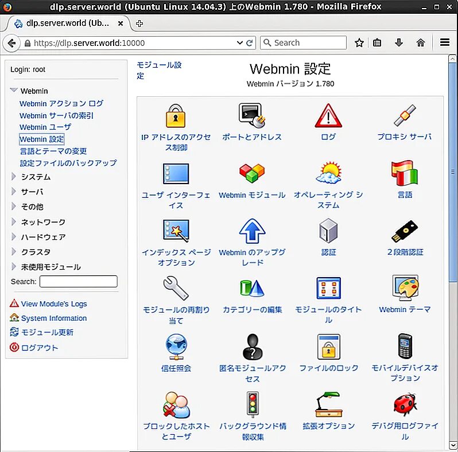Click the scrollbar up arrow
Image resolution: width=458 pixels, height=452 pixels.
pyautogui.click(x=452, y=59)
